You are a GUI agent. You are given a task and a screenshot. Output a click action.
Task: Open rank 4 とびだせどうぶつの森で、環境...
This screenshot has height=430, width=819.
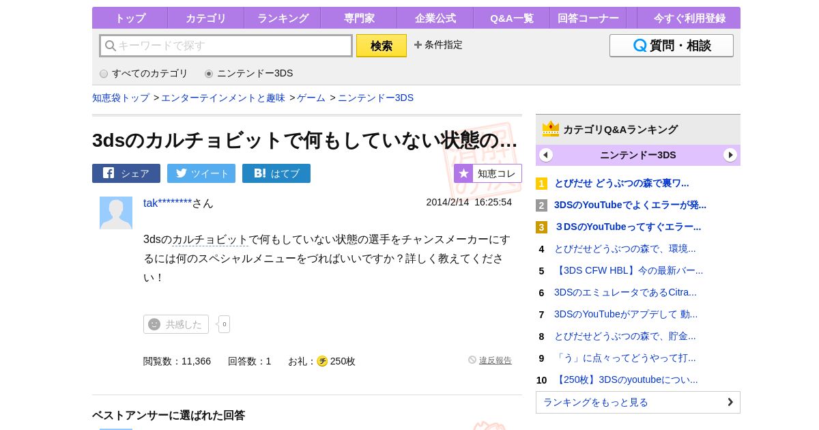click(625, 248)
